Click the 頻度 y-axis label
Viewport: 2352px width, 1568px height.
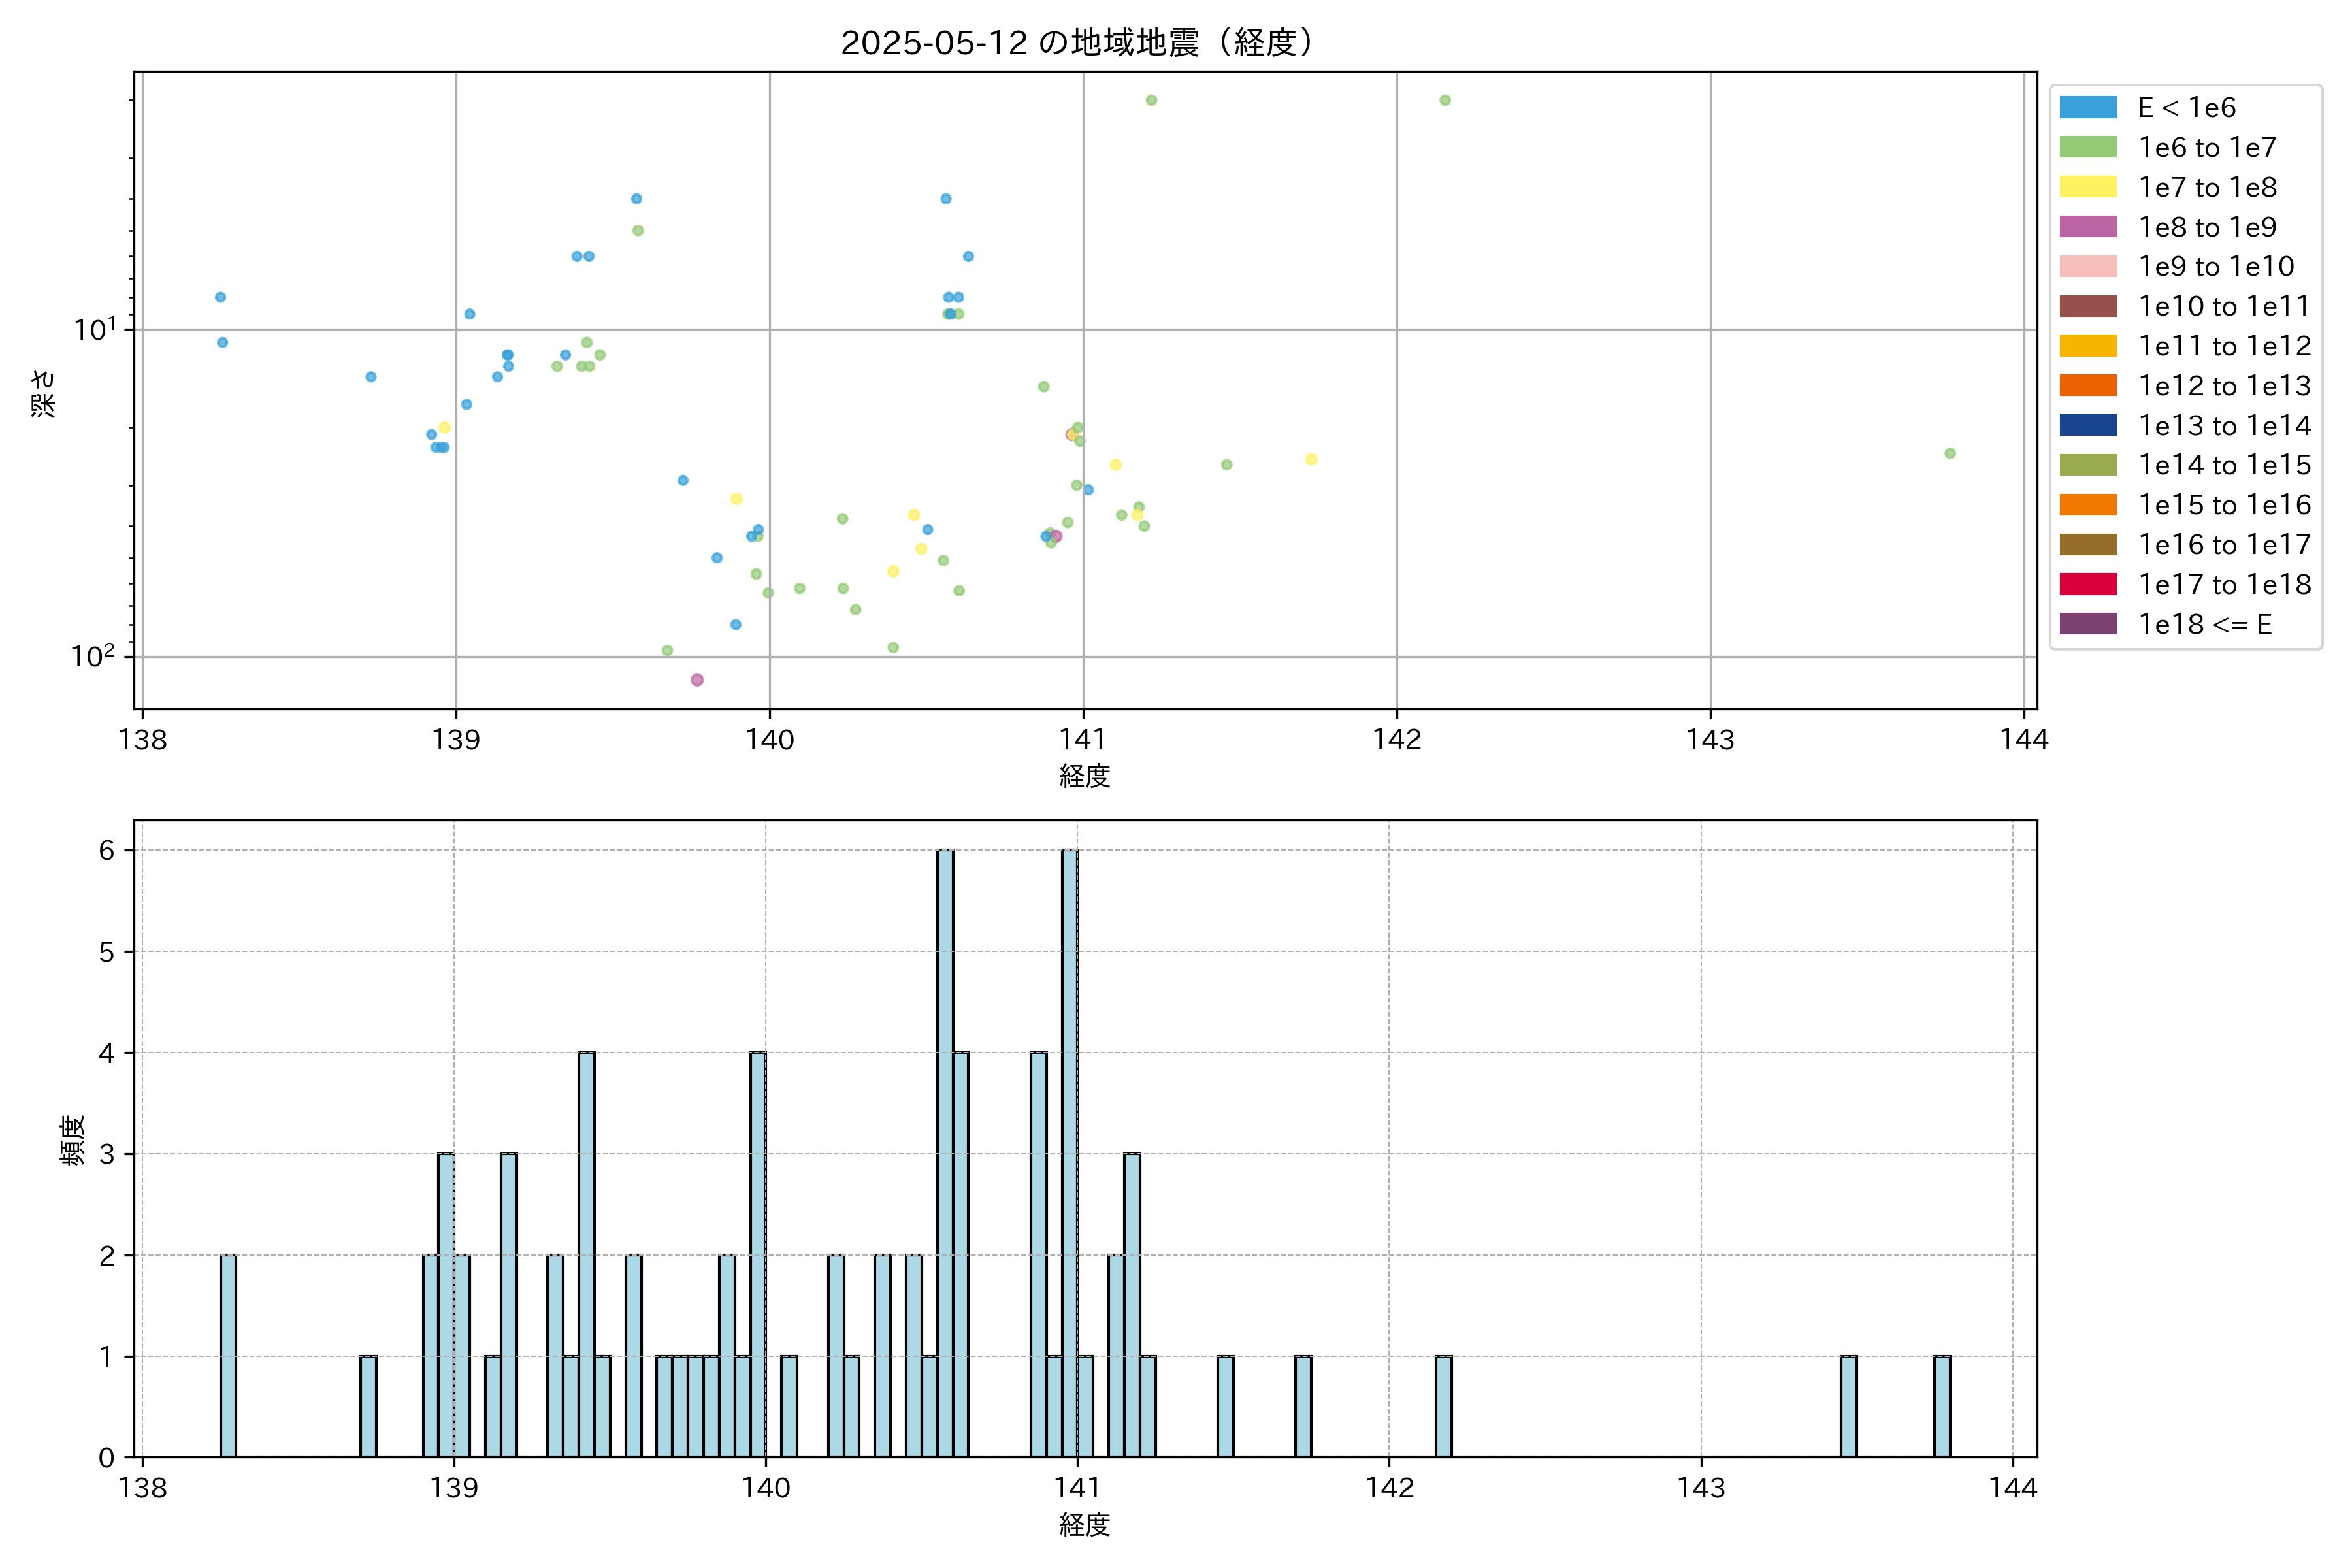click(x=72, y=1140)
